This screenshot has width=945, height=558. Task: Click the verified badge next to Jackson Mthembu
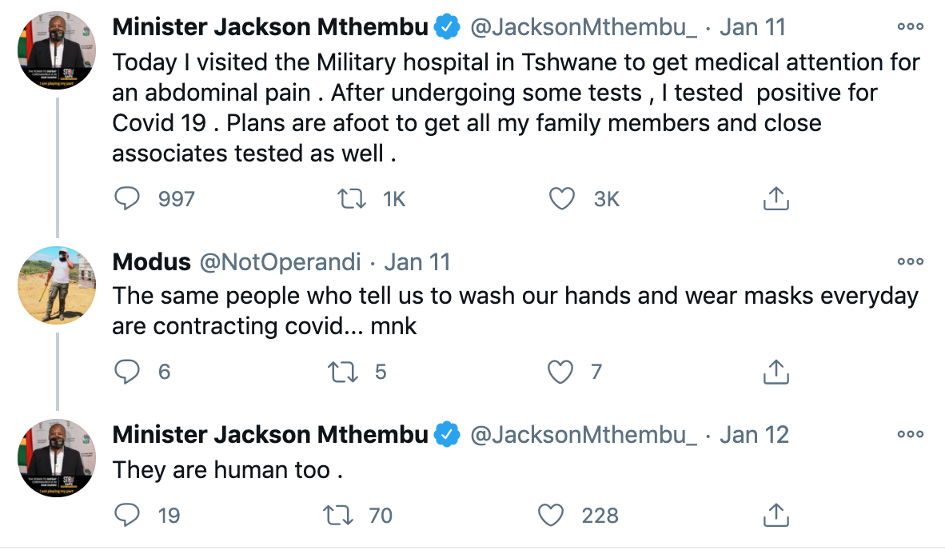coord(445,26)
